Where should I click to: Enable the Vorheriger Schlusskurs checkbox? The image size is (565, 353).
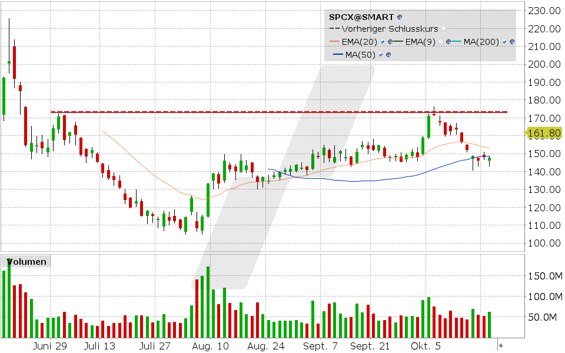[x=444, y=29]
